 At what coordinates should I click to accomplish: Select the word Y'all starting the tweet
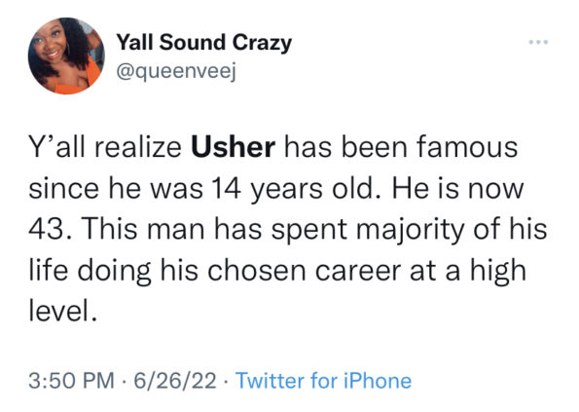[x=58, y=147]
